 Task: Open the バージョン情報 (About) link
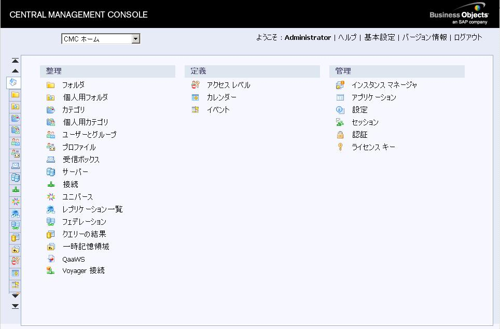[x=424, y=37]
